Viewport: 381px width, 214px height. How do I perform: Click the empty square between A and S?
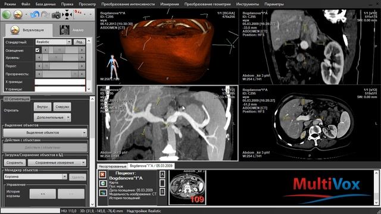[x=163, y=183]
